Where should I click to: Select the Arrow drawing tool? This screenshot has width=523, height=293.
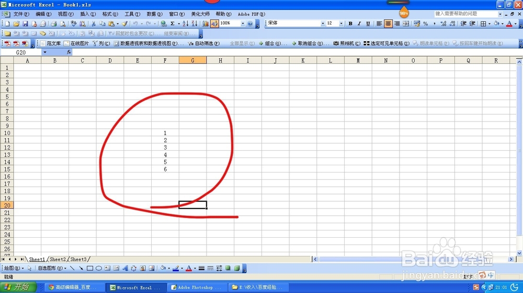tap(81, 268)
